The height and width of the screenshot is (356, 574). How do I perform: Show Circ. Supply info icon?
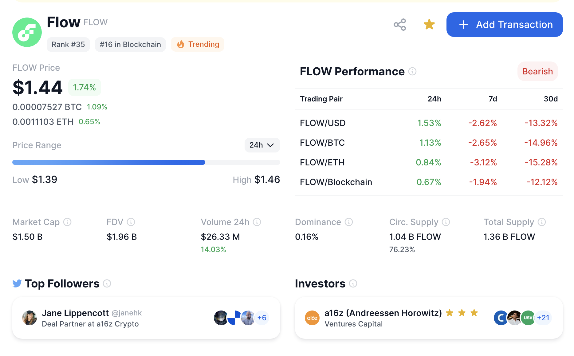tap(446, 222)
